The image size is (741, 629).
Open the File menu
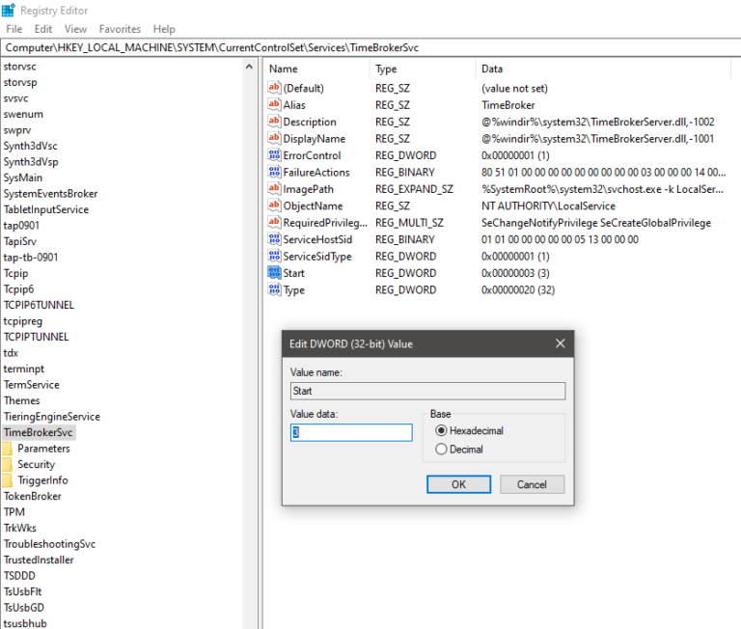[14, 29]
